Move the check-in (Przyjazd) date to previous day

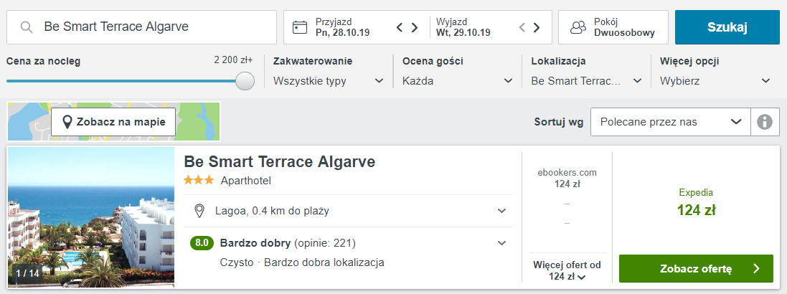[400, 27]
